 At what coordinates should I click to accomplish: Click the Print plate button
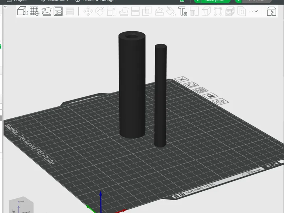click(257, 1)
